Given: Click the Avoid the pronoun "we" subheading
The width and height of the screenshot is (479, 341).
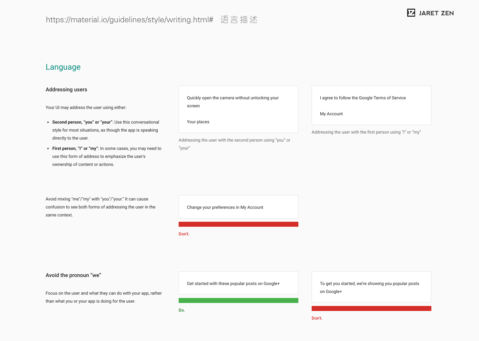Looking at the screenshot, I should click(73, 275).
